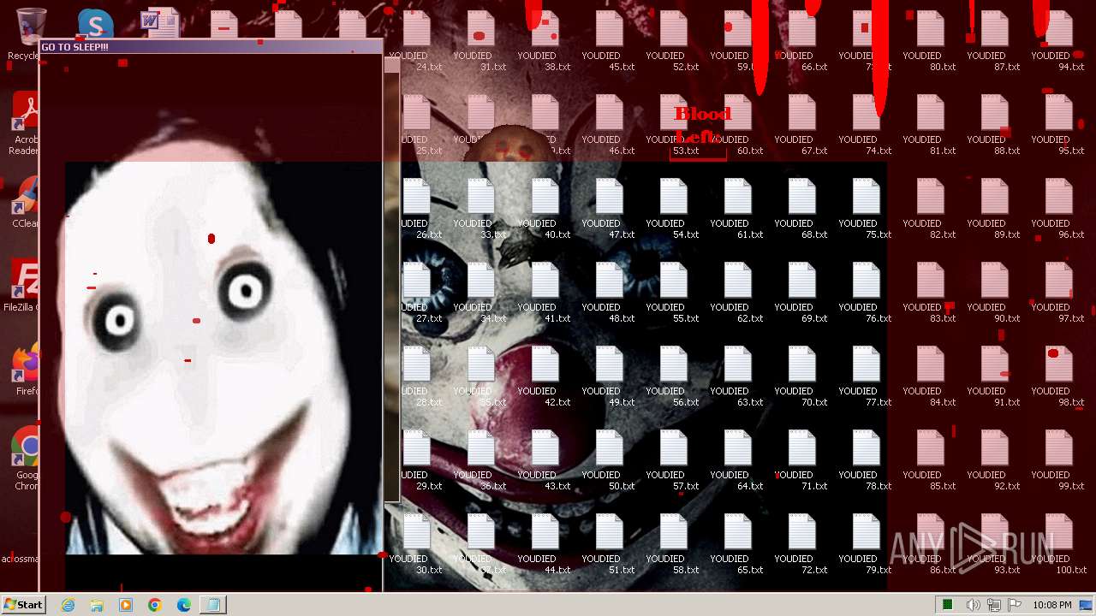Select file YOUDIED 84.txt

coord(930,376)
